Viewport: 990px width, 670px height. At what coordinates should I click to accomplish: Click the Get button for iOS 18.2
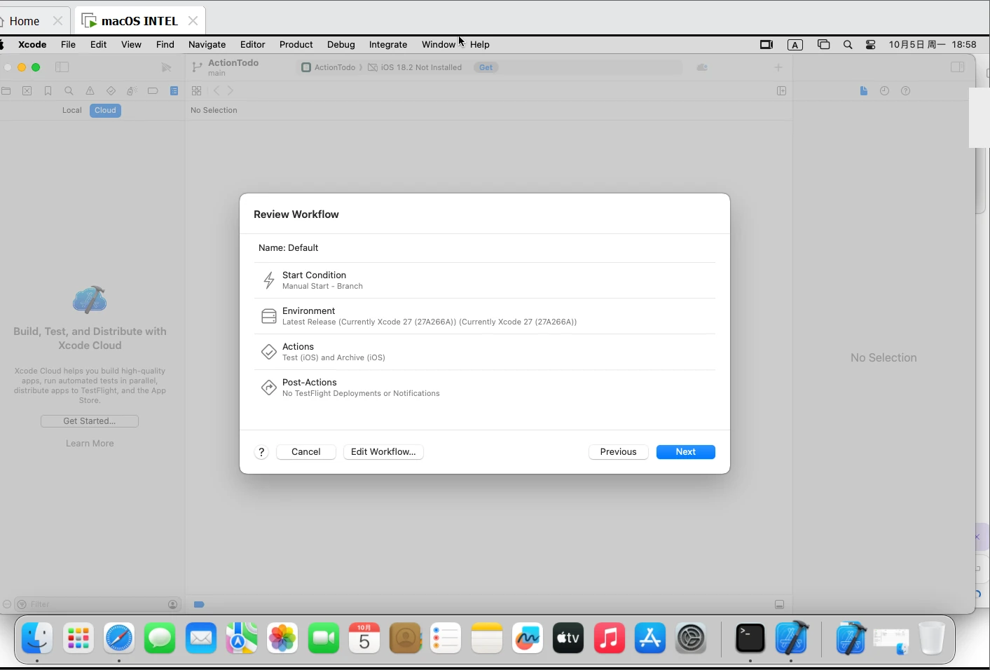click(x=486, y=67)
